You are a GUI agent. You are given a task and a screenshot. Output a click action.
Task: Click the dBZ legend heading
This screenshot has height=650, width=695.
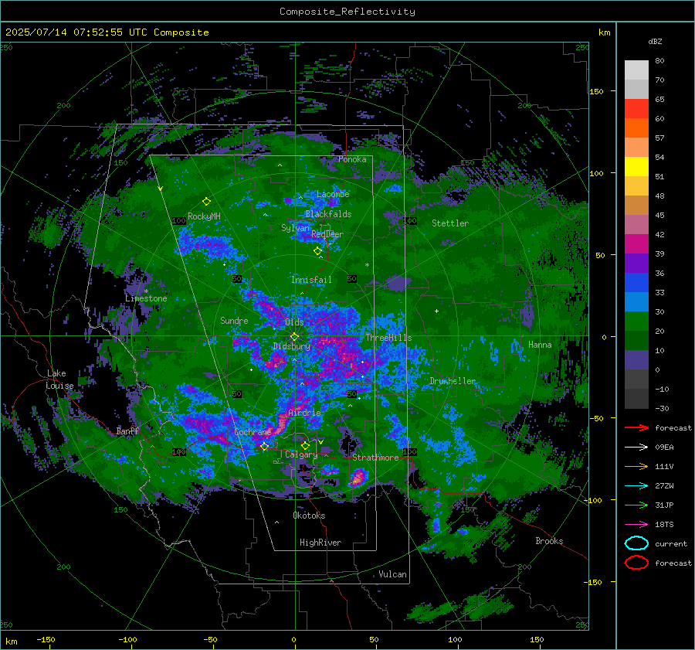(x=655, y=41)
